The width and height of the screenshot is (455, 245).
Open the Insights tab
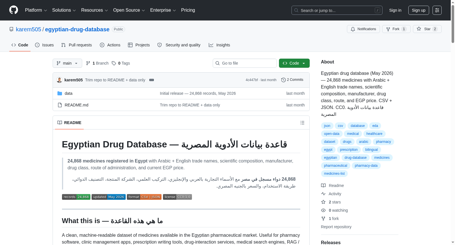coord(219,45)
